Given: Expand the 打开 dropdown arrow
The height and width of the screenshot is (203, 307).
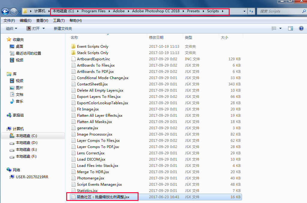Looking at the screenshot, I should pyautogui.click(x=44, y=28).
